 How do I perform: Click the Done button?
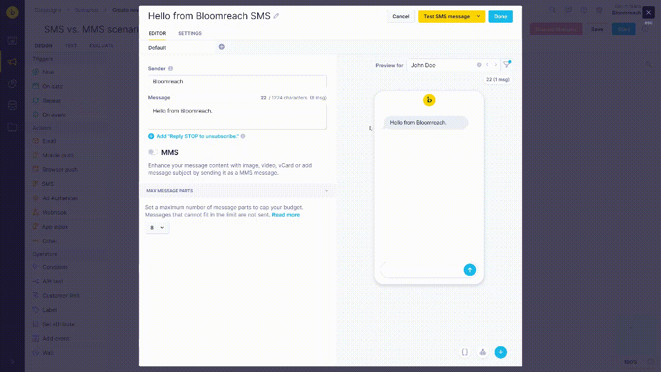pyautogui.click(x=500, y=17)
